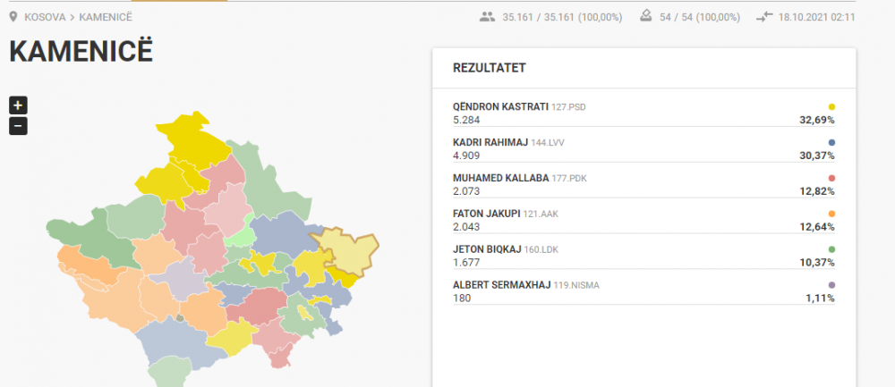Zoom out the map with minus button
The height and width of the screenshot is (387, 895).
[18, 125]
